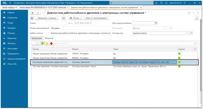Switch to the Заполнение tab
Screen dimensions: 203x109
[x=37, y=38]
